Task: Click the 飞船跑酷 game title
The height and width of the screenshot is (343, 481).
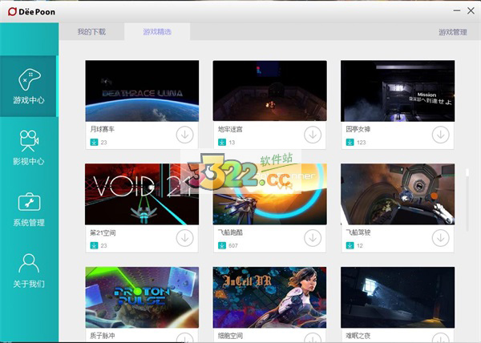Action: pyautogui.click(x=230, y=232)
